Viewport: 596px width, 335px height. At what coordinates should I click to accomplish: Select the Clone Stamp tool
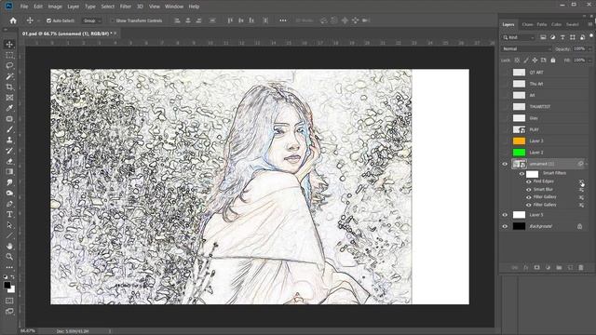(x=9, y=141)
